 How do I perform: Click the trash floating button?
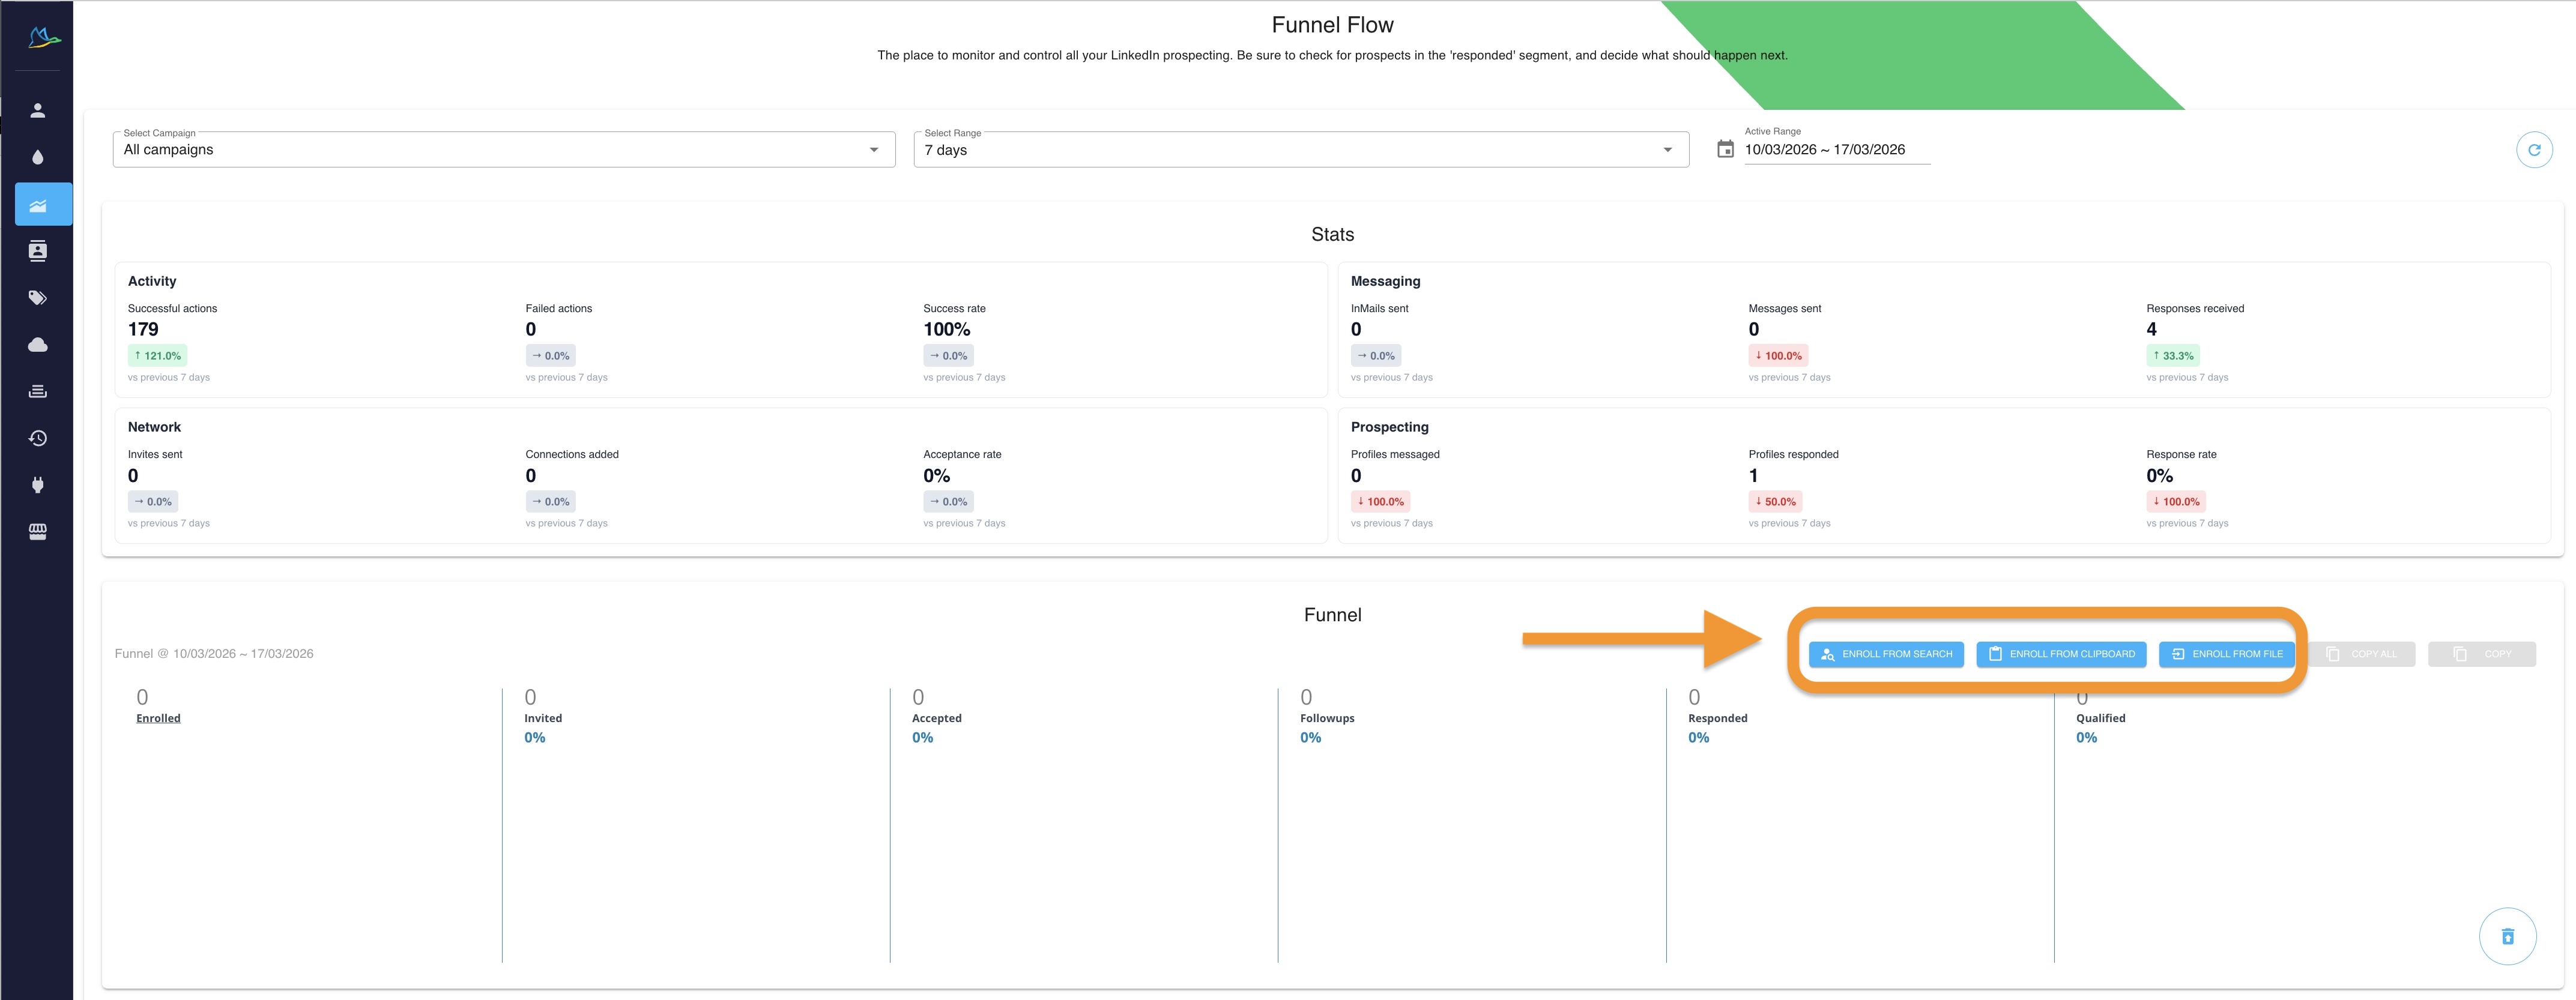point(2507,936)
